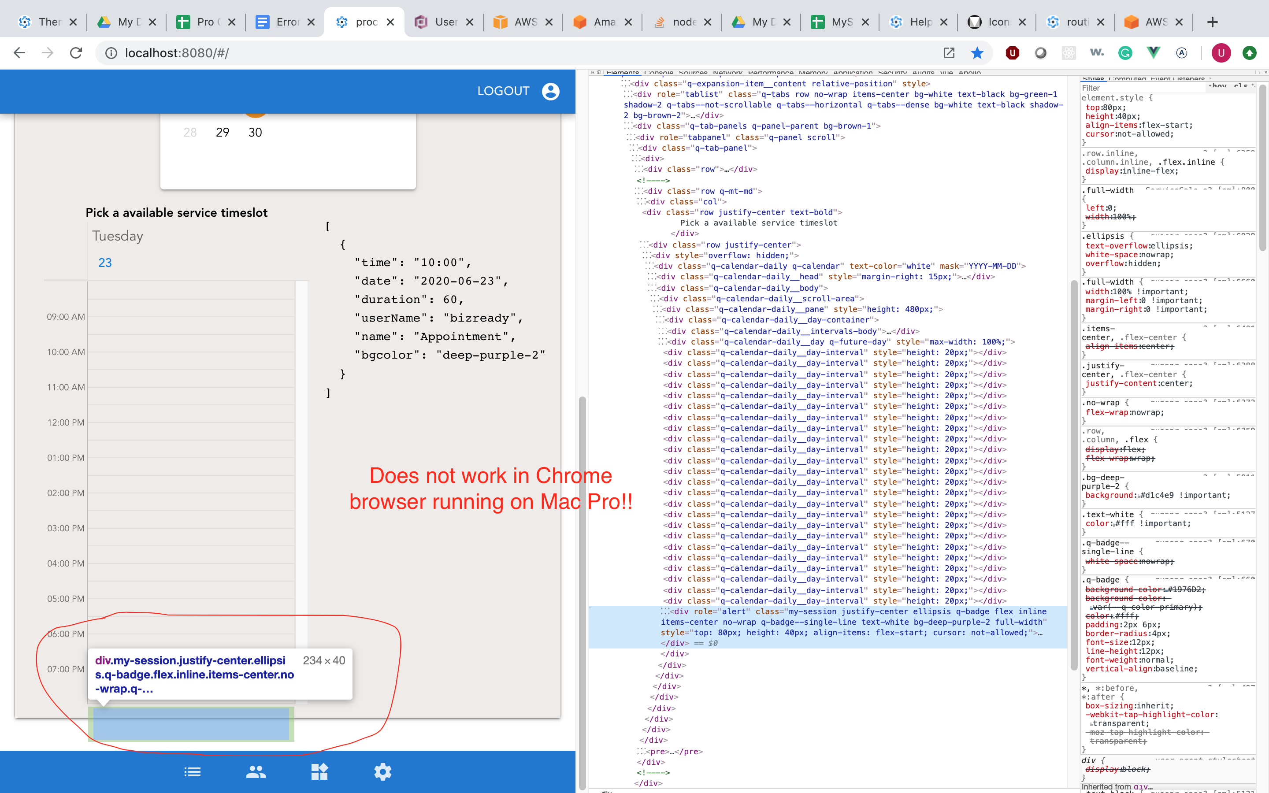This screenshot has width=1269, height=793.
Task: Select the dashboard grid icon in bottom navigation
Action: (320, 771)
